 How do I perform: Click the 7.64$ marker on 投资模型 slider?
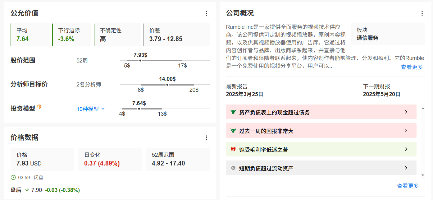pos(139,109)
